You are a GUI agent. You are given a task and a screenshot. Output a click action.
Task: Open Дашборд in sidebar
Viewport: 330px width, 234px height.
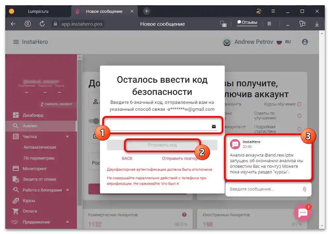pos(33,115)
